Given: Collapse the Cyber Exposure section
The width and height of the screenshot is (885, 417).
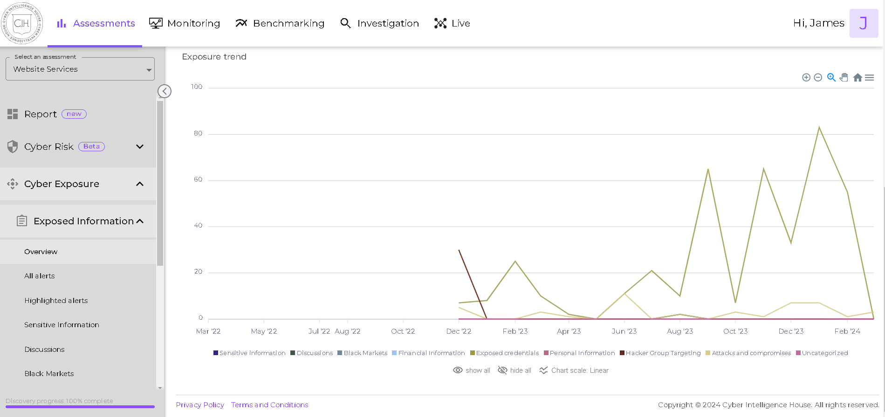Looking at the screenshot, I should (x=139, y=184).
